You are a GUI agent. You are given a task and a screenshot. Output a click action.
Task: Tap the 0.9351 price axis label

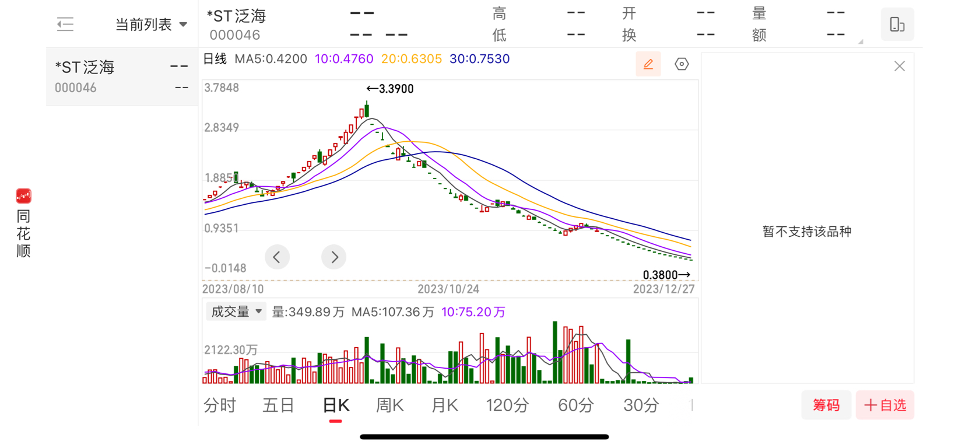[x=222, y=228]
